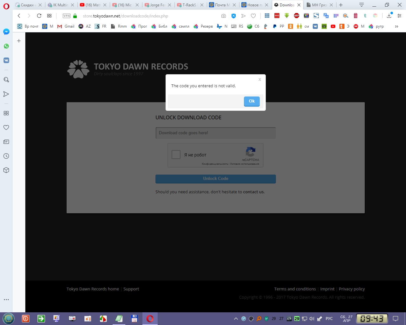Open the blue grid extension icon
Screen dimensions: 406x325
tap(267, 16)
